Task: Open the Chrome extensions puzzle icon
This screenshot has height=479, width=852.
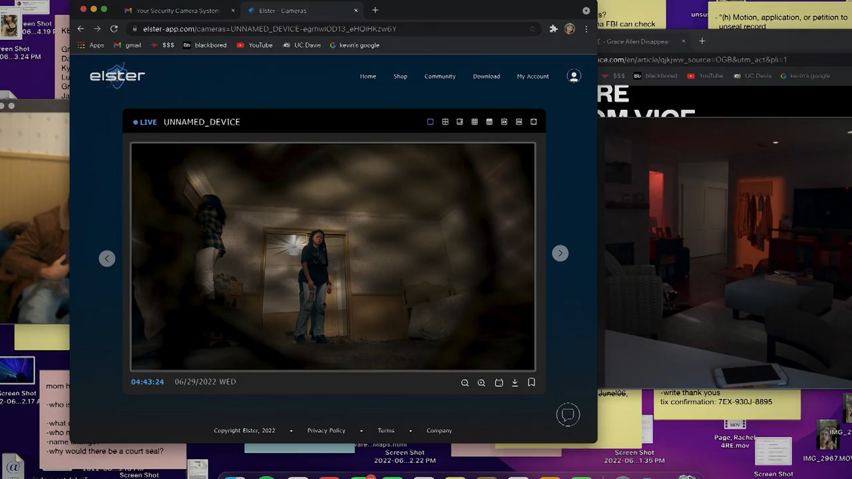Action: [x=553, y=29]
